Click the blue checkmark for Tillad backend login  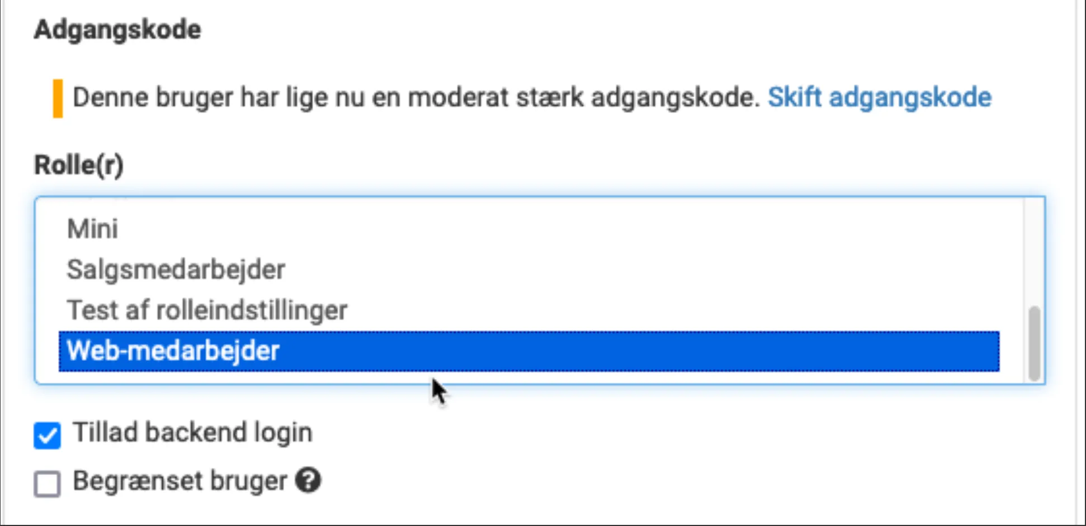click(x=47, y=435)
